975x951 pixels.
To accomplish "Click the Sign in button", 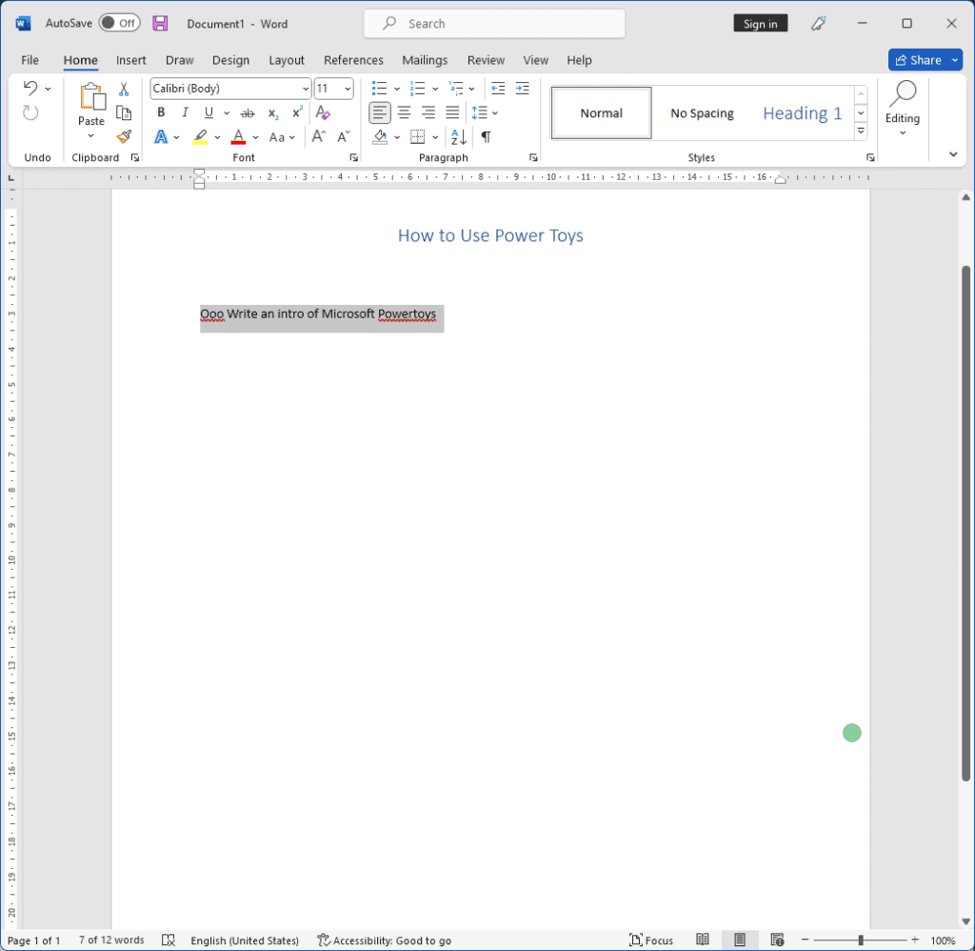I will click(761, 24).
